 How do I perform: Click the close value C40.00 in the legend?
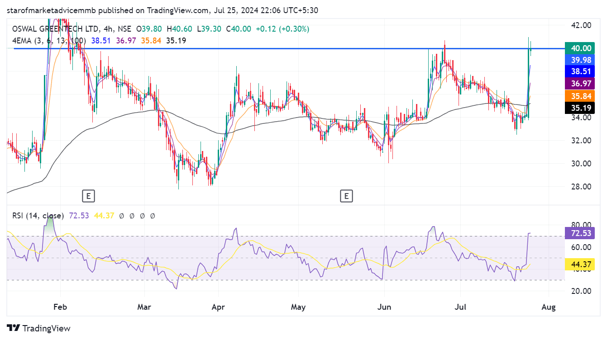click(x=238, y=29)
